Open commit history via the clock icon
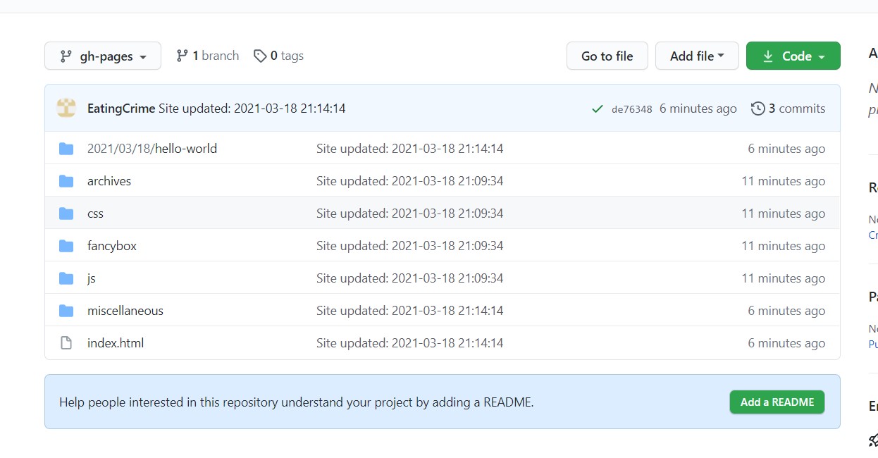Viewport: 878px width, 458px height. pyautogui.click(x=758, y=109)
